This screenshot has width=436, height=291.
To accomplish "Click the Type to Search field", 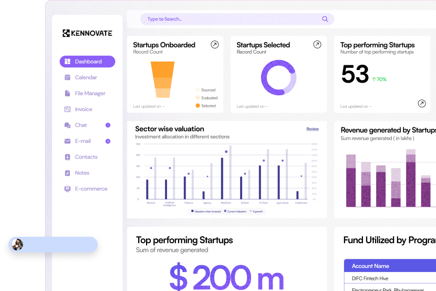I will pyautogui.click(x=231, y=19).
